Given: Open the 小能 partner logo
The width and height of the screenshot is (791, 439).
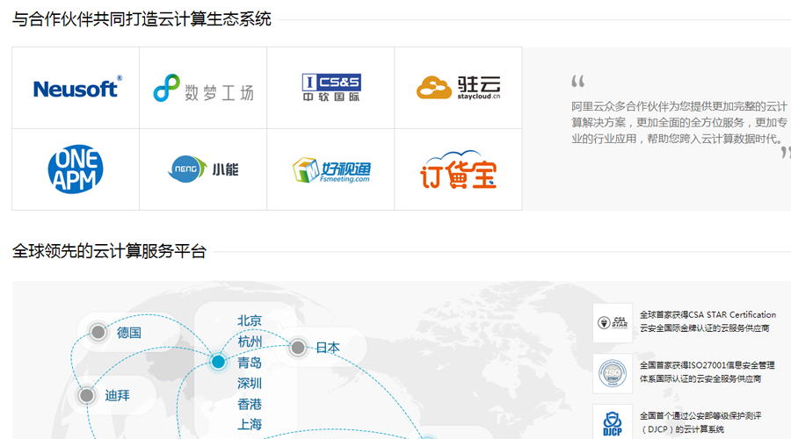Looking at the screenshot, I should coord(203,169).
